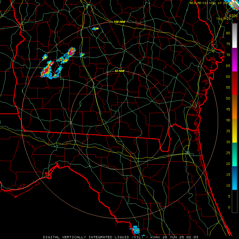The width and height of the screenshot is (239, 239).
Task: Select the blue segment of the color legend
Action: coord(234,178)
